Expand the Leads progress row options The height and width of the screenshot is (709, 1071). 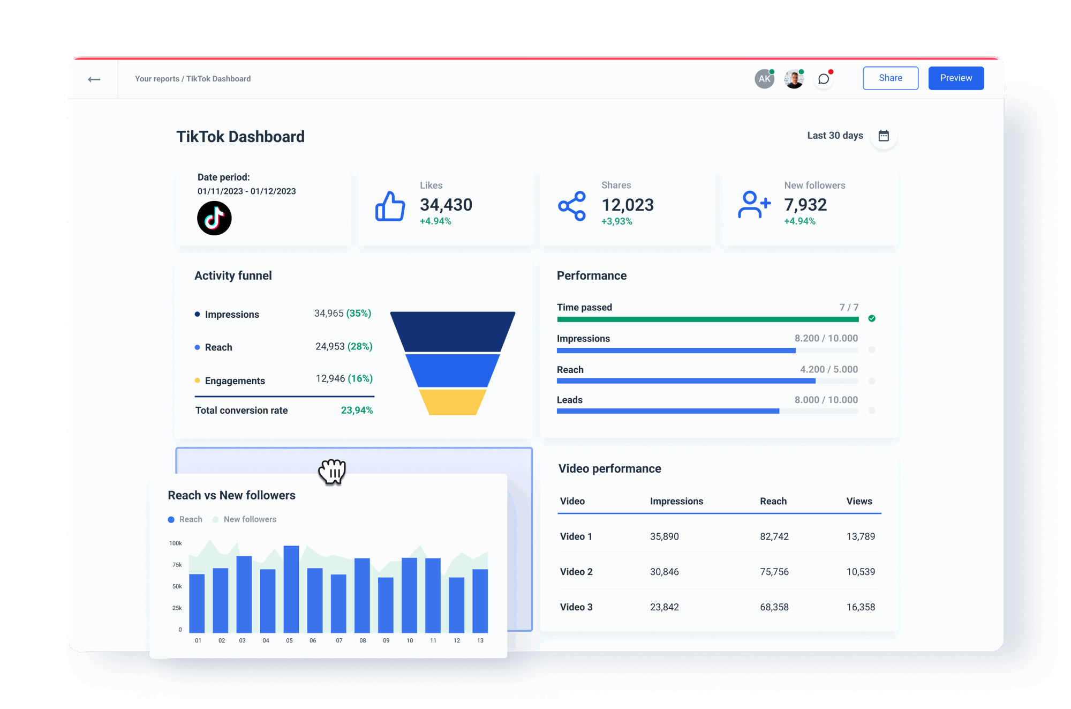[x=872, y=411]
